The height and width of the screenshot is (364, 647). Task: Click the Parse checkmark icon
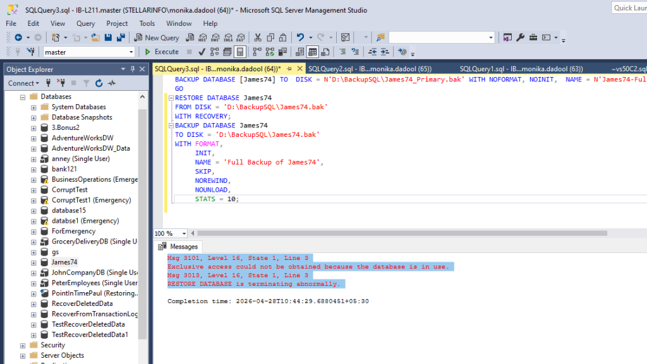202,52
